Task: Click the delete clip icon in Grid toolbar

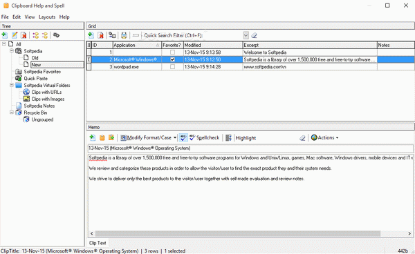Action: pyautogui.click(x=100, y=35)
